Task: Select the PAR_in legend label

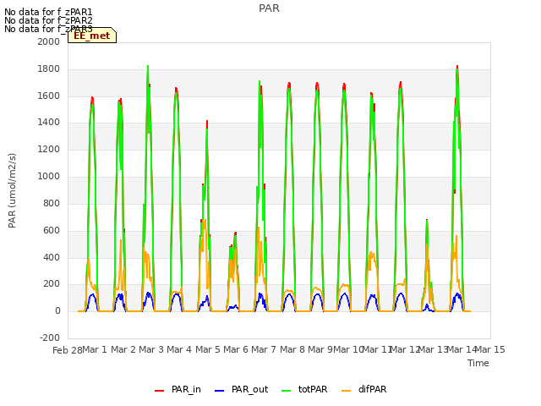Action: (186, 389)
